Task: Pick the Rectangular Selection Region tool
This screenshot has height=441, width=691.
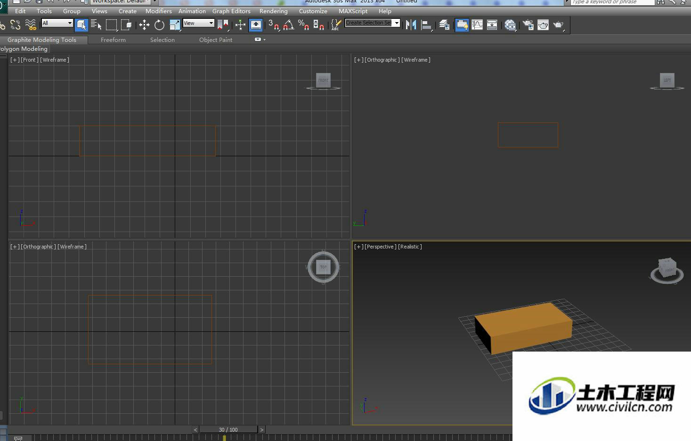Action: [112, 24]
